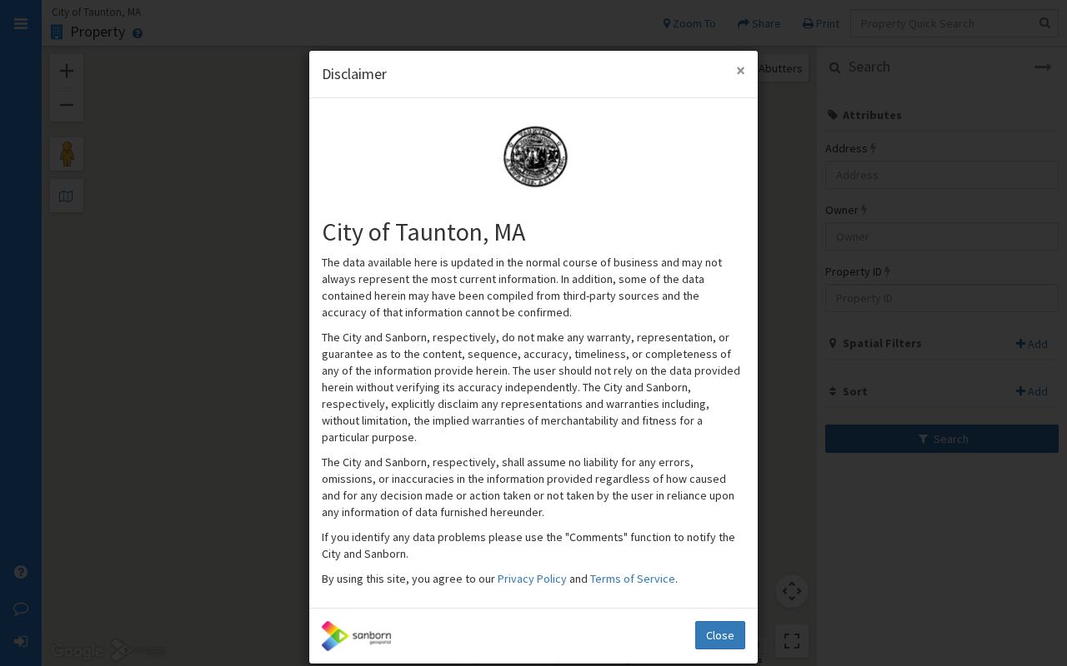This screenshot has width=1067, height=666.
Task: Click the quick search magnifier icon
Action: point(1045,23)
